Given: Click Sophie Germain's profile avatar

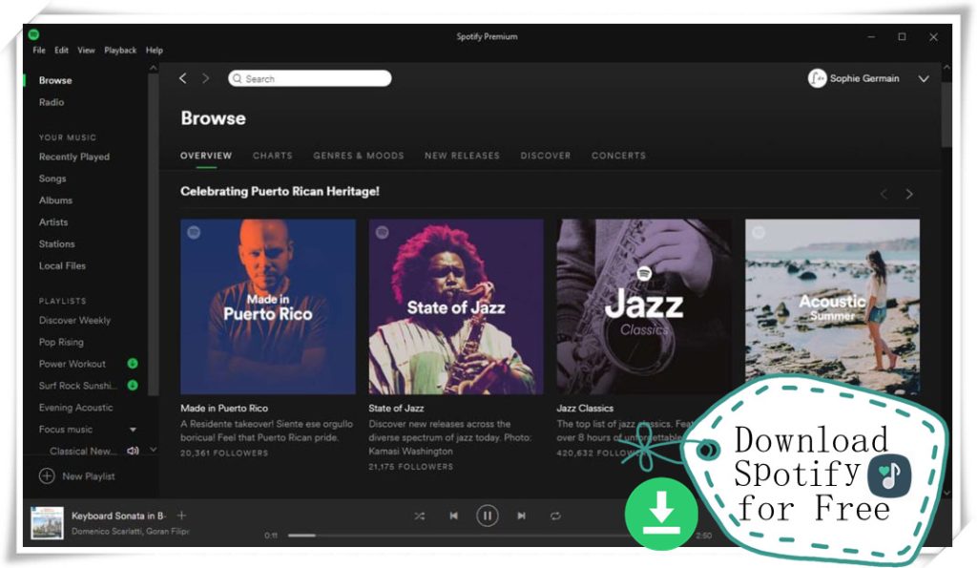Looking at the screenshot, I should [x=817, y=78].
